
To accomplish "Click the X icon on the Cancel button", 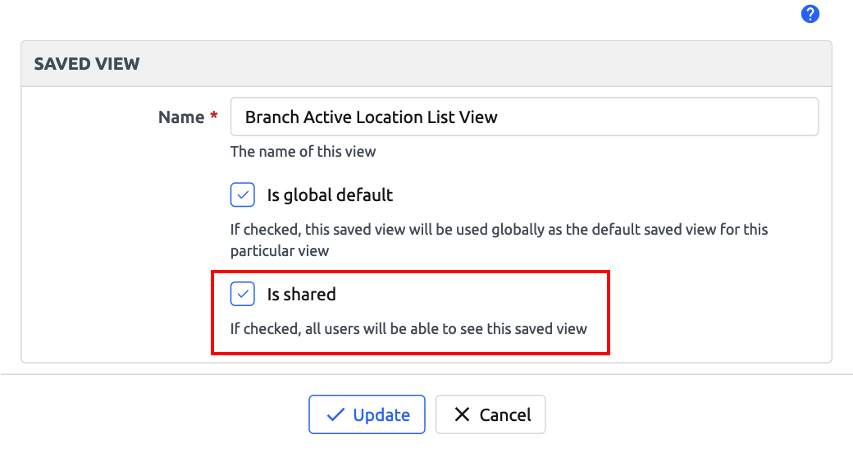I will click(462, 415).
